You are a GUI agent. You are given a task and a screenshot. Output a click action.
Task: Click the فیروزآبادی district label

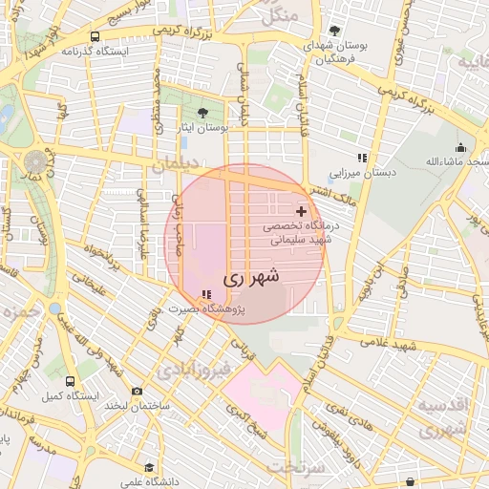point(194,371)
